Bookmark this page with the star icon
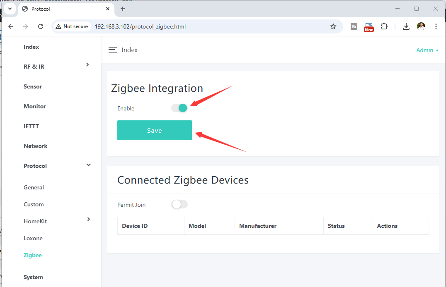This screenshot has width=446, height=287. [333, 26]
